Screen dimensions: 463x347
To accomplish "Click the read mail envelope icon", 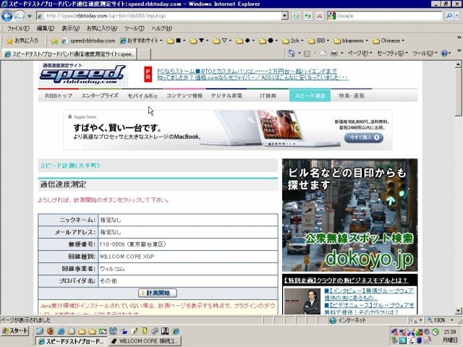I will coord(323,53).
